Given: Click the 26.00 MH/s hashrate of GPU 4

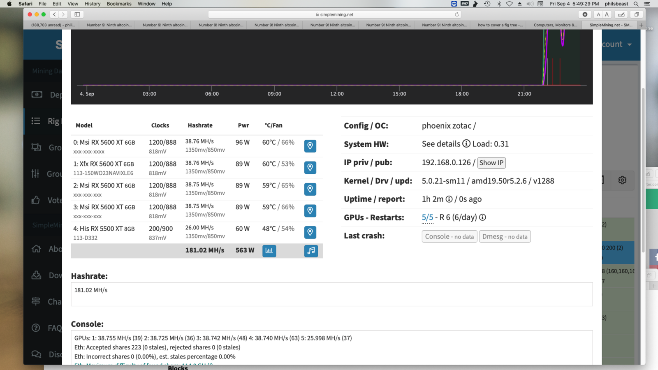Looking at the screenshot, I should 199,227.
